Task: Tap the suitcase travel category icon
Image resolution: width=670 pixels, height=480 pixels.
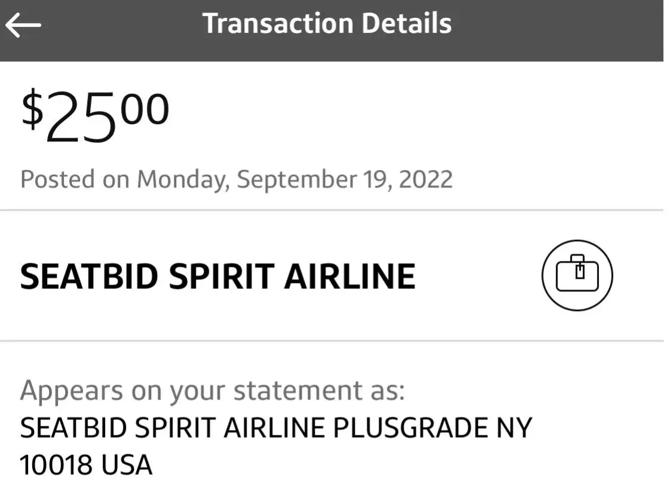Action: [x=577, y=275]
